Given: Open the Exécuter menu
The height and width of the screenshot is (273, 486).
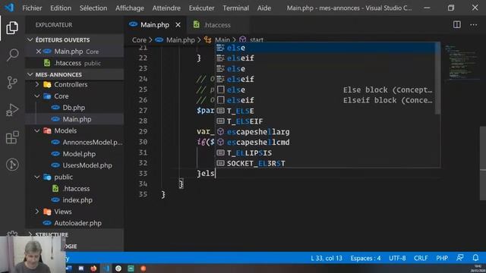Looking at the screenshot, I should (x=201, y=8).
